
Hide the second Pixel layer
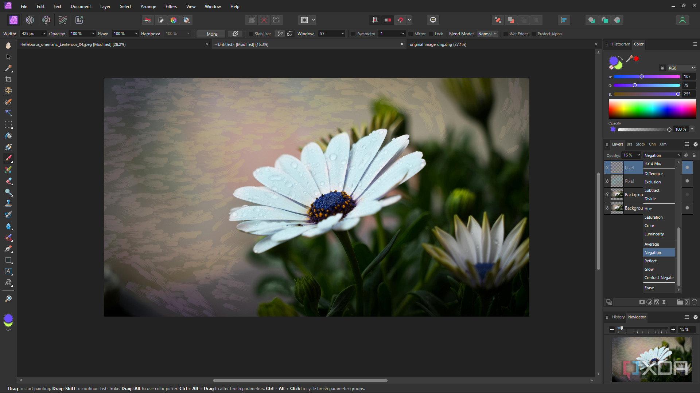687,181
